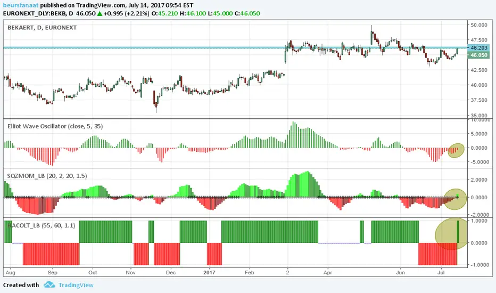
Task: Click the 40.000 price axis value
Action: point(479,85)
